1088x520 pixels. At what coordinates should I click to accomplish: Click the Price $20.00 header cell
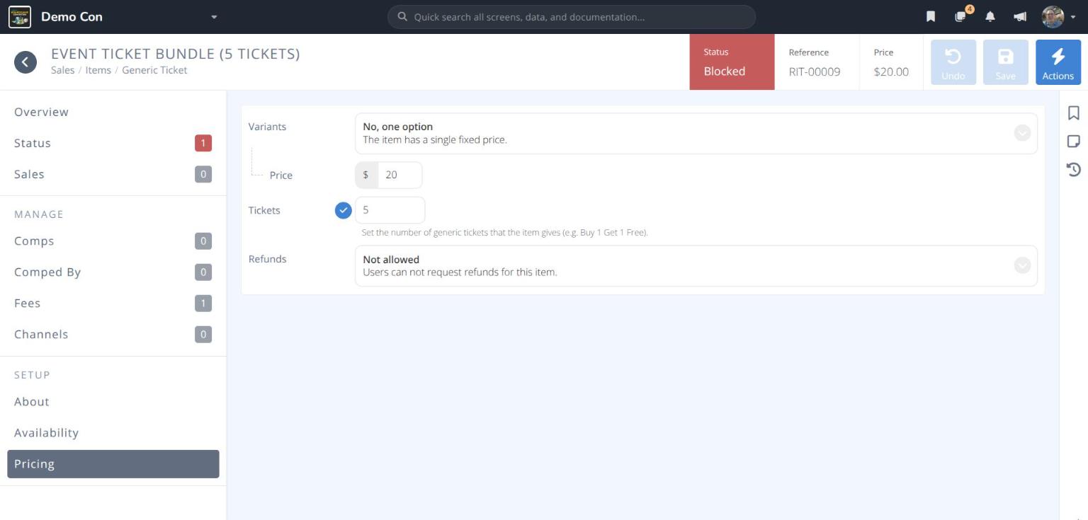tap(891, 62)
